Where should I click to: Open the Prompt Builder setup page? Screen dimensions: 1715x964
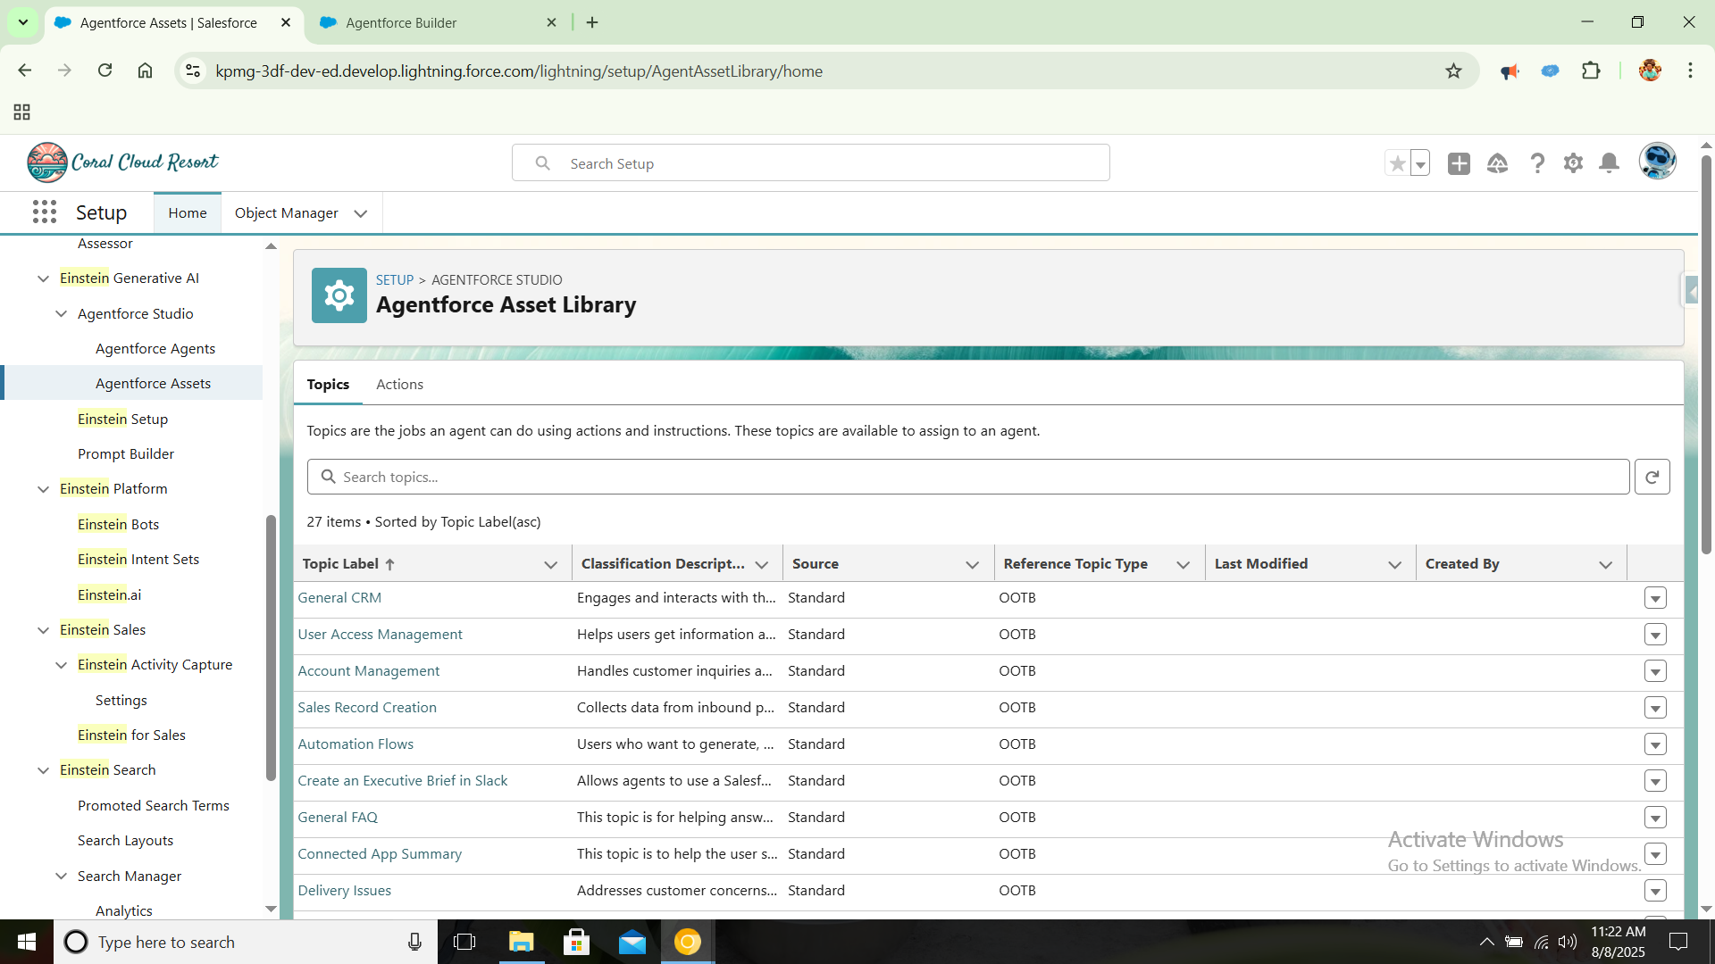point(126,454)
